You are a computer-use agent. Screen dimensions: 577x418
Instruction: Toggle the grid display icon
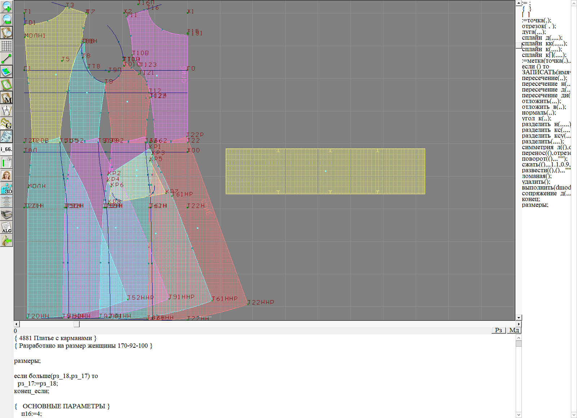pyautogui.click(x=6, y=46)
